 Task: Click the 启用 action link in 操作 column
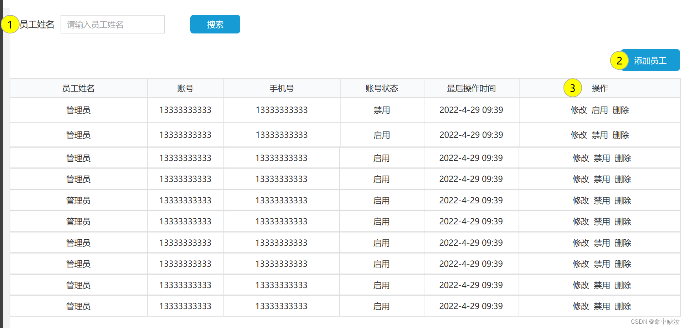point(599,110)
